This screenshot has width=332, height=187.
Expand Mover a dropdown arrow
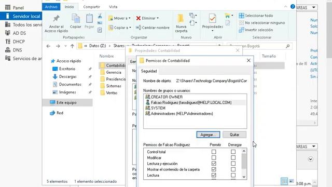click(x=129, y=18)
